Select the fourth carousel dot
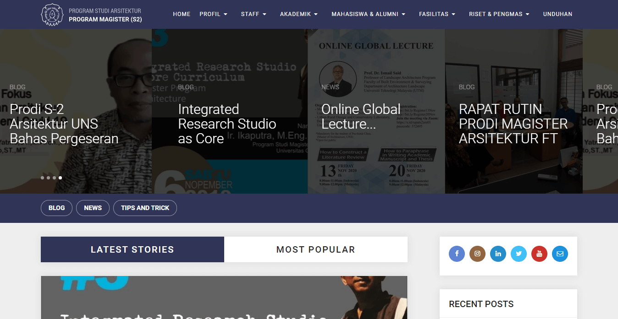Viewport: 618px width, 319px height. pos(60,178)
